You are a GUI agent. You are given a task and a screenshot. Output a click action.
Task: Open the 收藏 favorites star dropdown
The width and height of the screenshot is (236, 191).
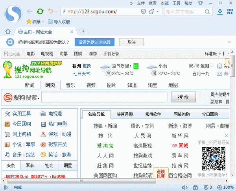(x=35, y=22)
